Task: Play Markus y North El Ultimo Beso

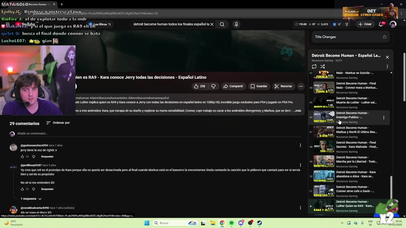Action: pos(349,132)
